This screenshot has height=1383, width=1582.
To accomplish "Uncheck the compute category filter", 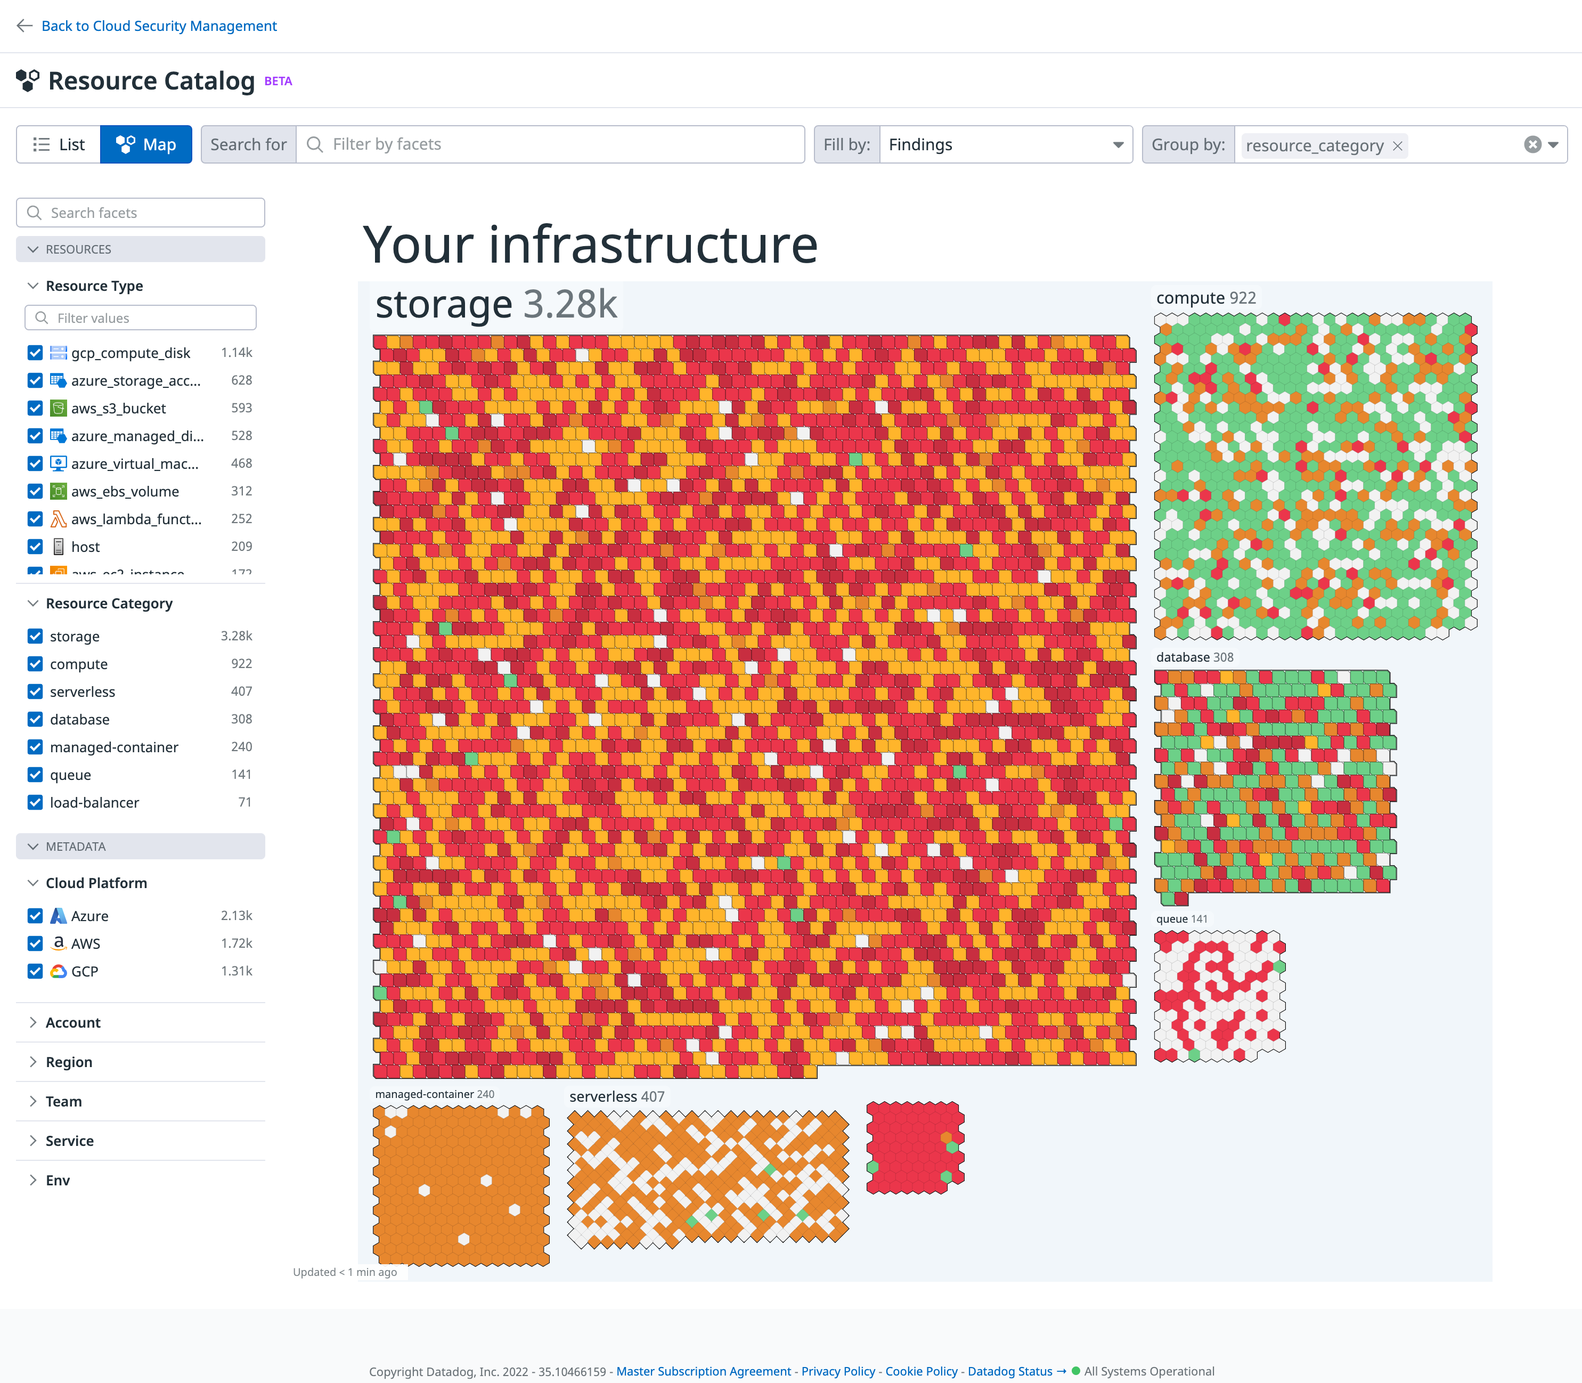I will [x=35, y=664].
